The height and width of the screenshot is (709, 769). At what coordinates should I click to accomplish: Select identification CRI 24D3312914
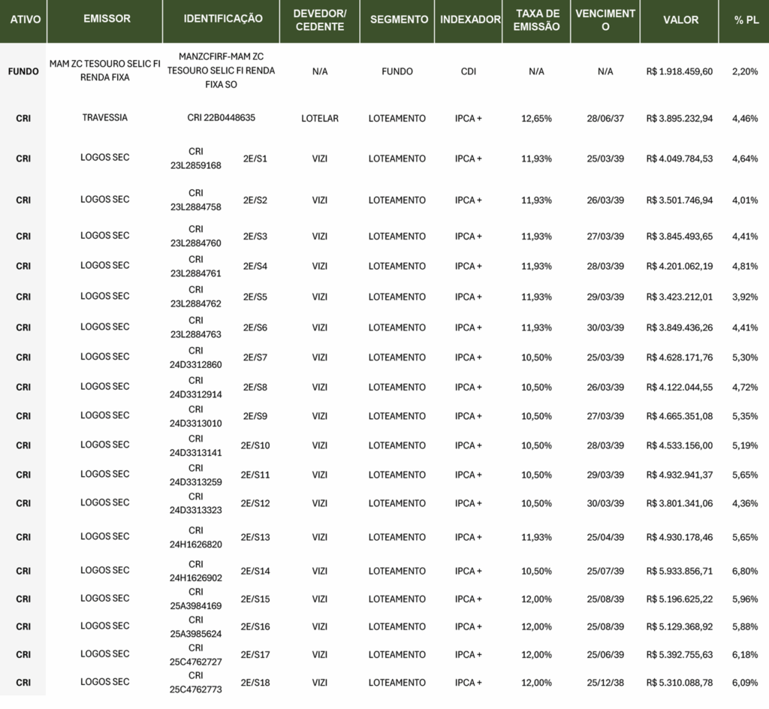pyautogui.click(x=196, y=388)
